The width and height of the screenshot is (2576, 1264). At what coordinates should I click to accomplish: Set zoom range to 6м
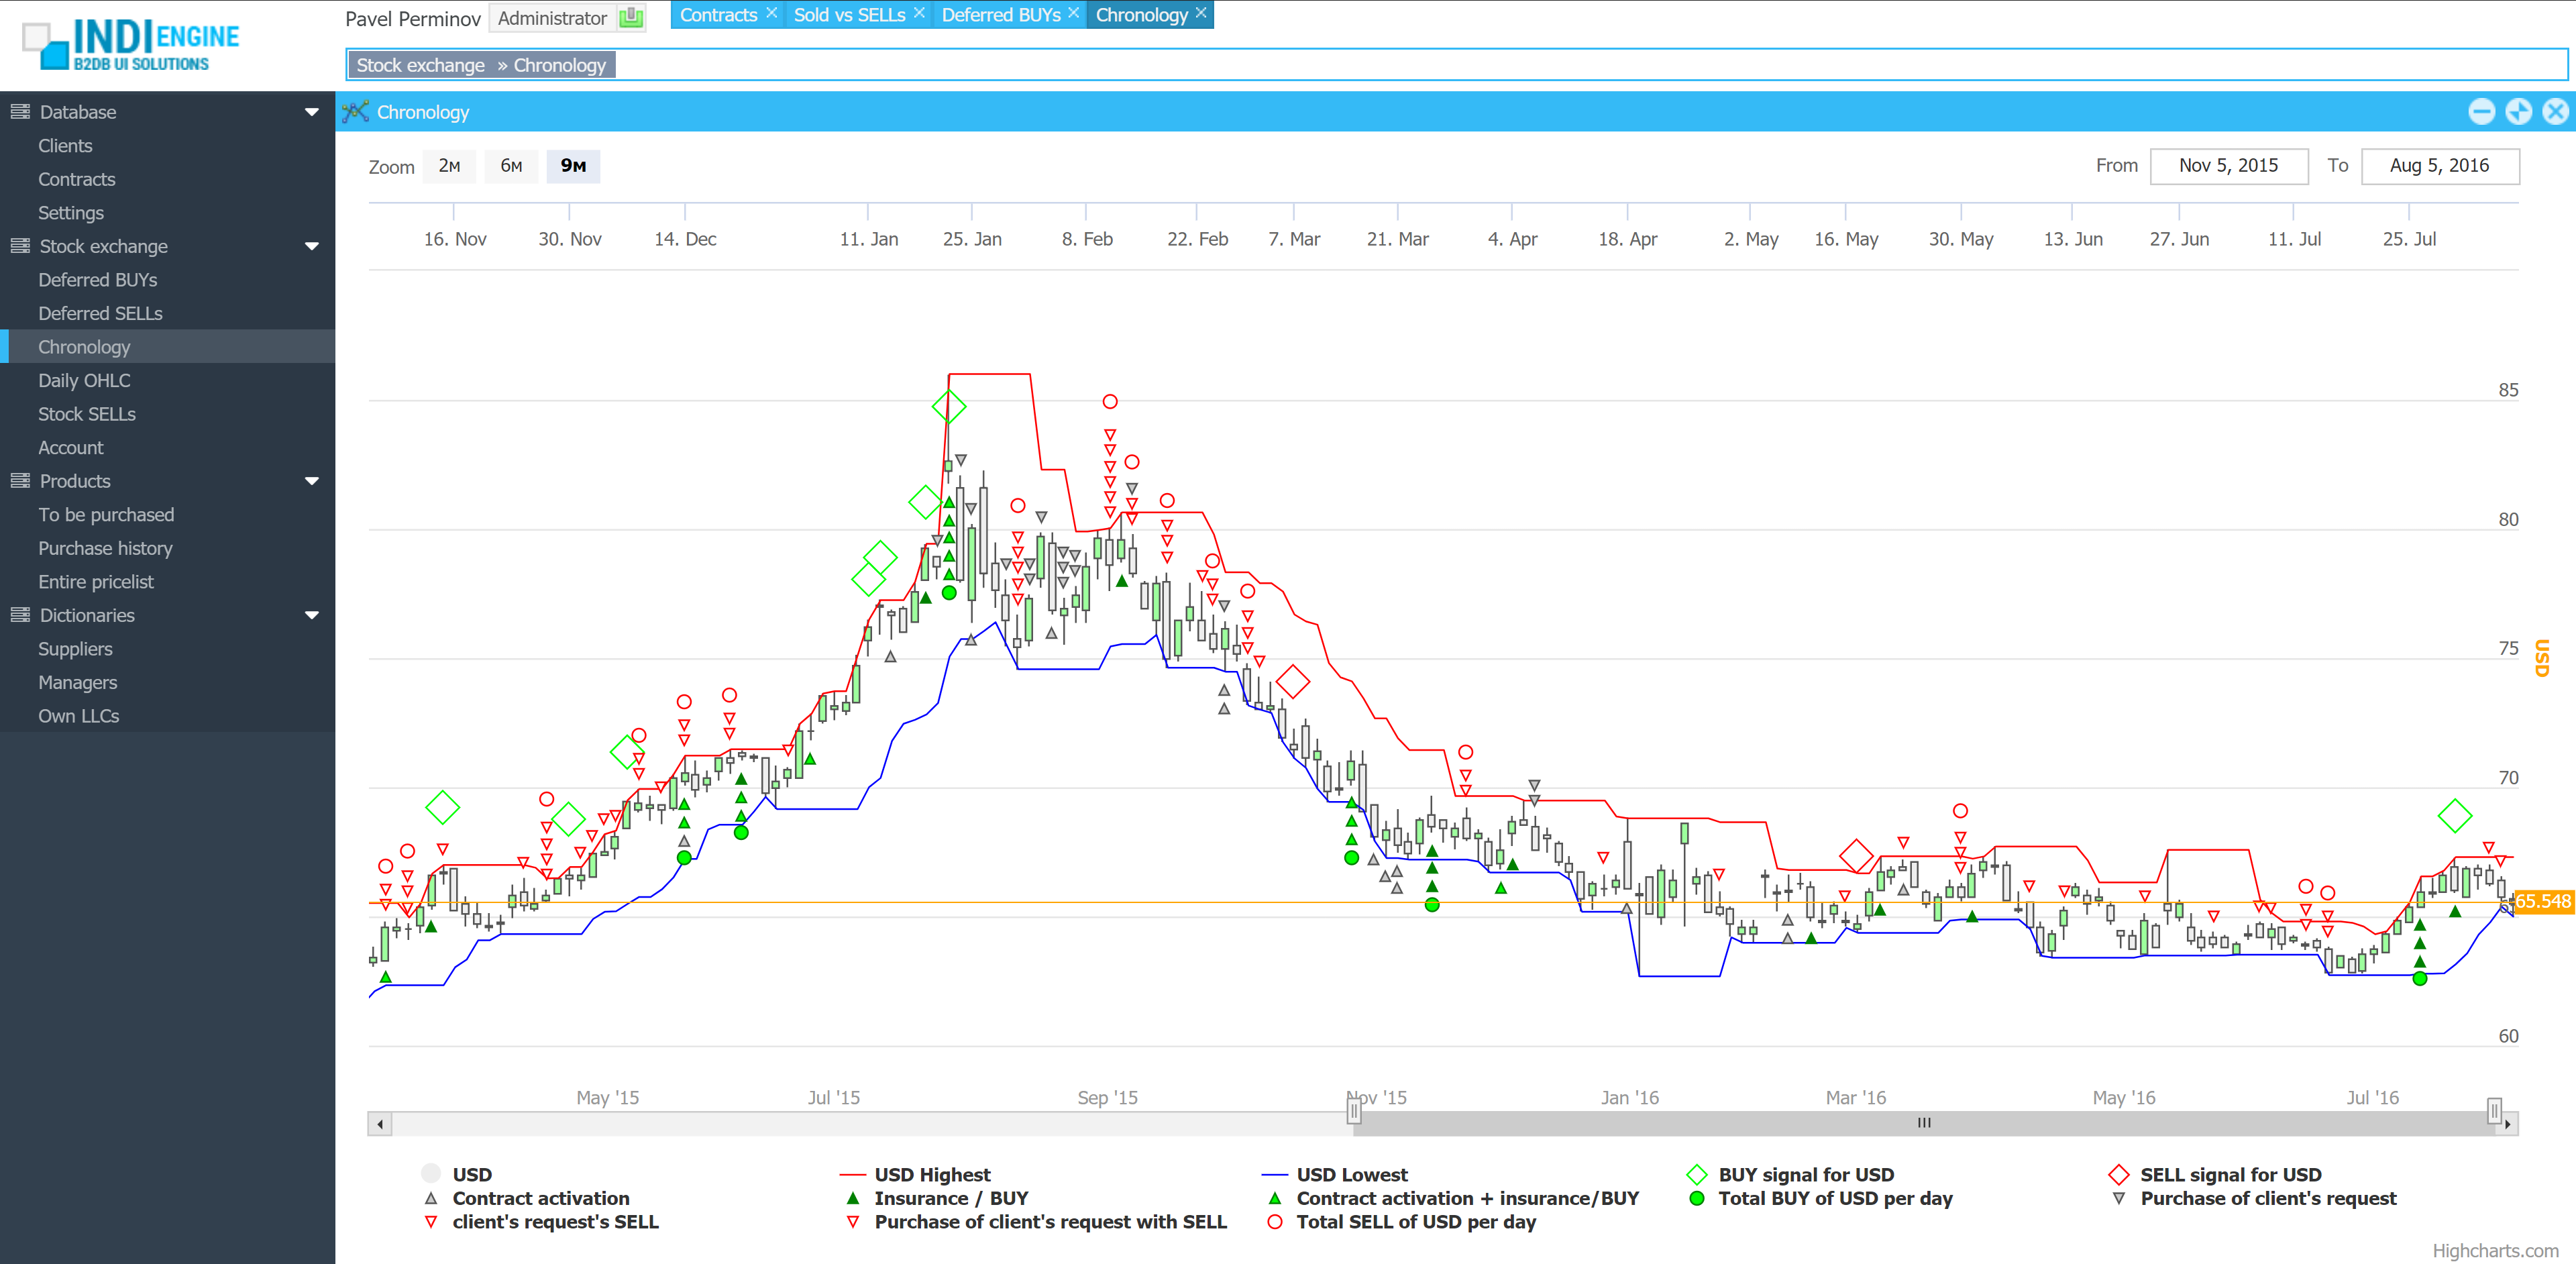(x=511, y=166)
